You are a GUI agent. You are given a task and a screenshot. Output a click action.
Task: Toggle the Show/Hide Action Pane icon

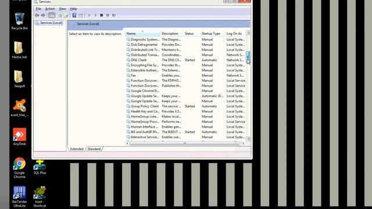click(x=81, y=16)
